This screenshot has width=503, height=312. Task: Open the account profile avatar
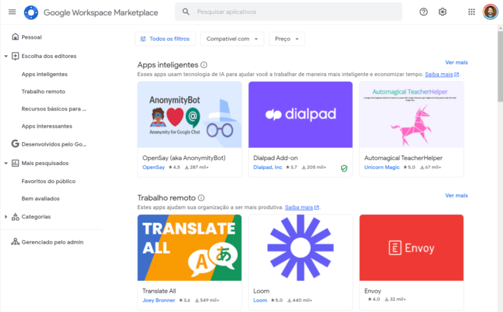click(x=490, y=12)
